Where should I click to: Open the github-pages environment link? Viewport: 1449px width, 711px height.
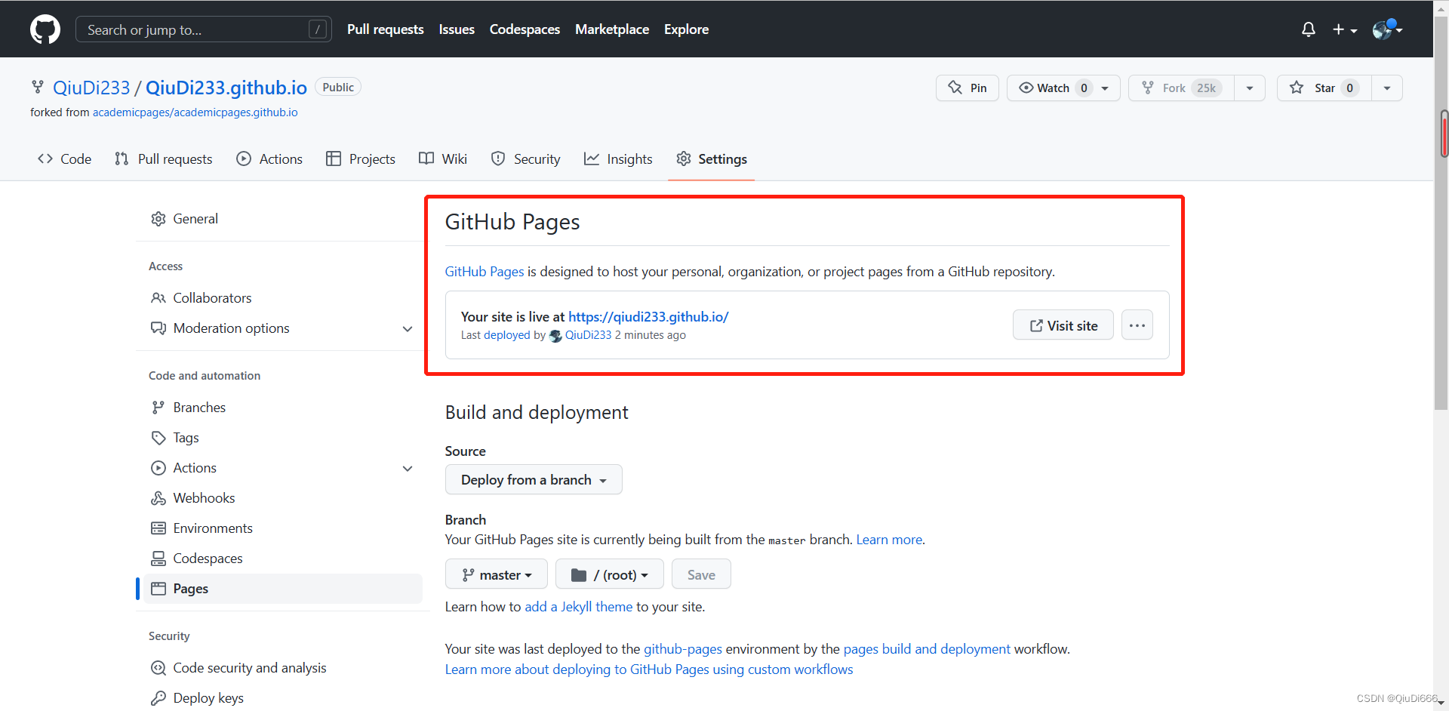[683, 649]
